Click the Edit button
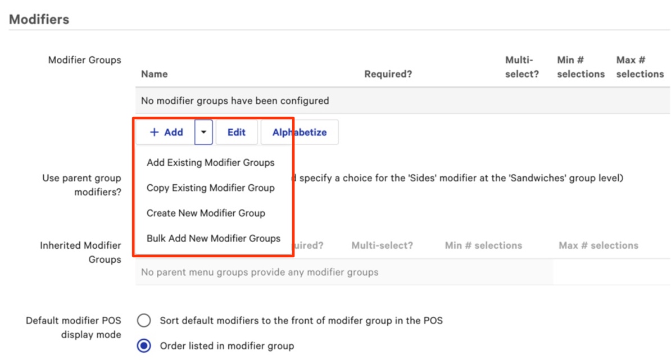The height and width of the screenshot is (360, 671). tap(237, 132)
